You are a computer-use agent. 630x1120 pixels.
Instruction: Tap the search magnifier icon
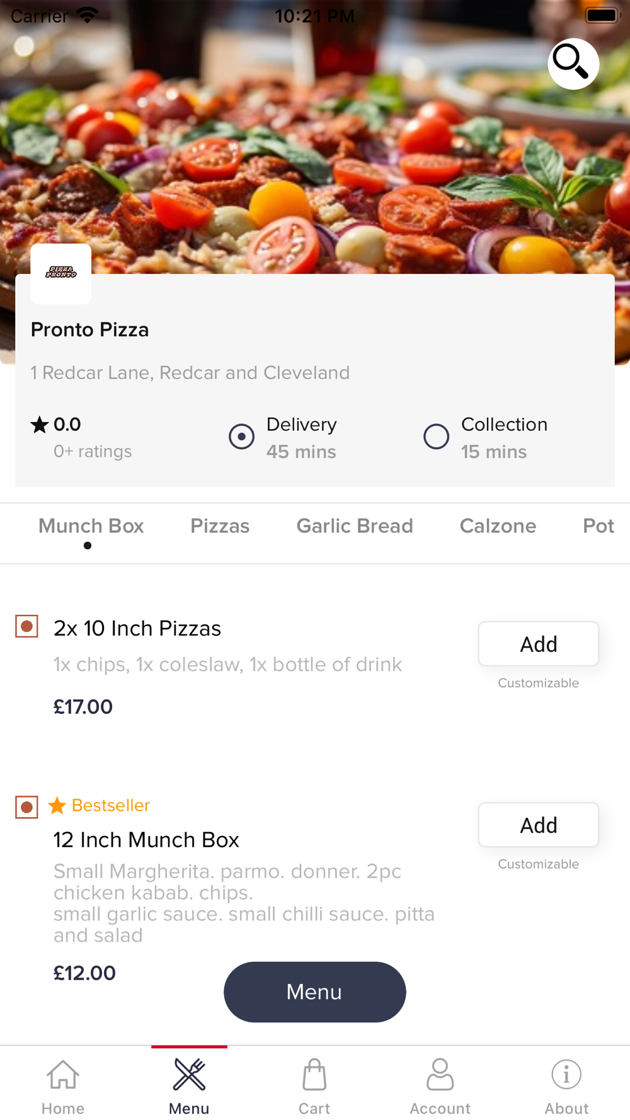click(573, 64)
